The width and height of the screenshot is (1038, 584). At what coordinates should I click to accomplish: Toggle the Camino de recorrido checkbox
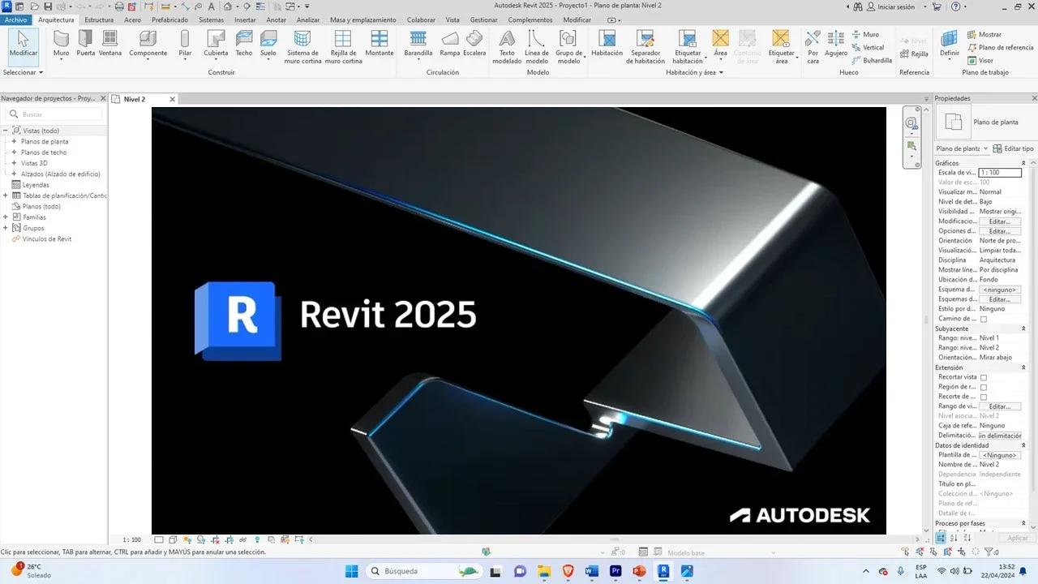(x=984, y=318)
